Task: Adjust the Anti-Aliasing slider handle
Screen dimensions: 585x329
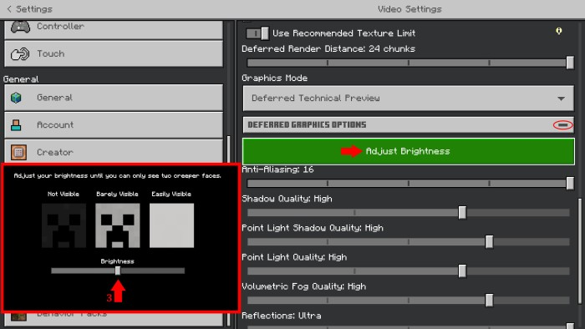Action: (x=570, y=183)
